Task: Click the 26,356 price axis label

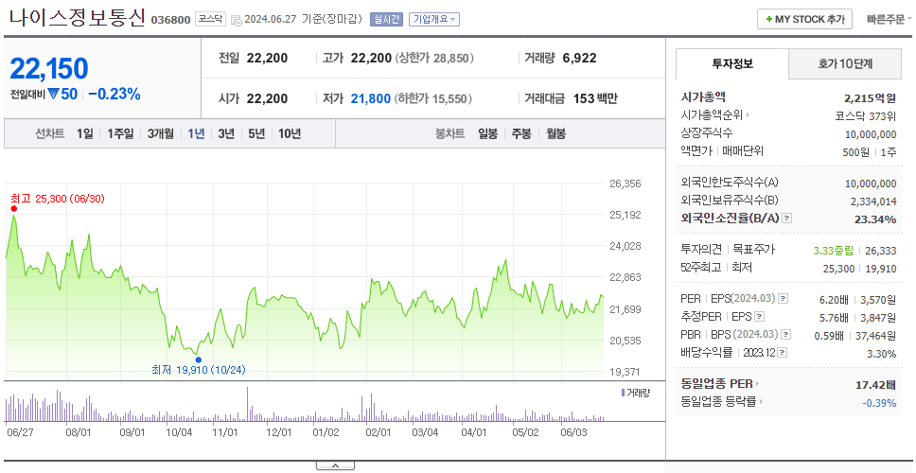Action: (x=625, y=184)
